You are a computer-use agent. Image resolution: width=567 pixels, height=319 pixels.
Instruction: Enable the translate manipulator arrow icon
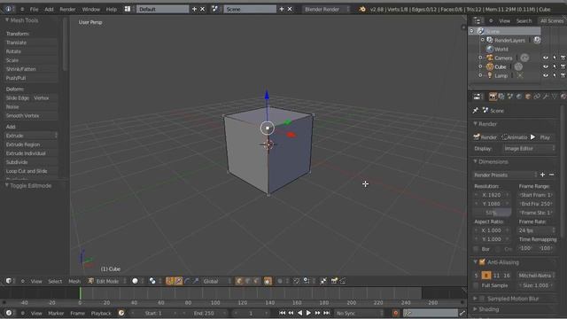[178, 281]
